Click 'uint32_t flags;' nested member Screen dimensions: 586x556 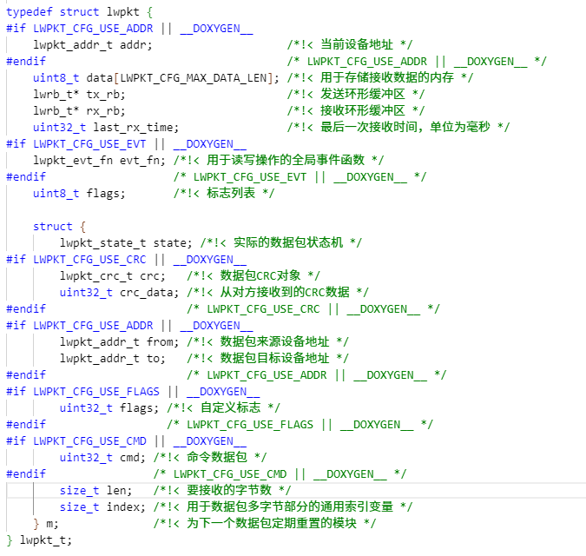coord(109,408)
